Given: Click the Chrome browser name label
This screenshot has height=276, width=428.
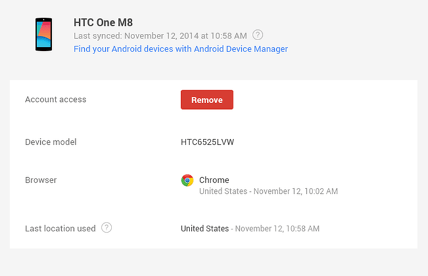Looking at the screenshot, I should [x=214, y=180].
